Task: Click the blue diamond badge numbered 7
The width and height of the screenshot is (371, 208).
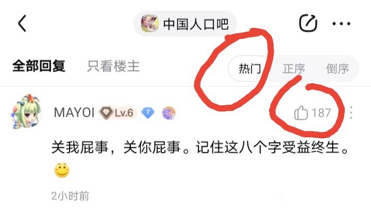Action: [148, 113]
